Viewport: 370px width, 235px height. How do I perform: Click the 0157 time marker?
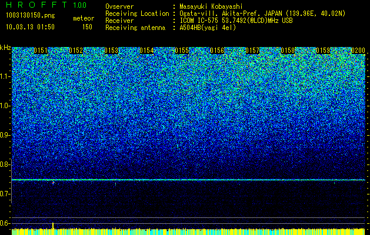point(252,51)
